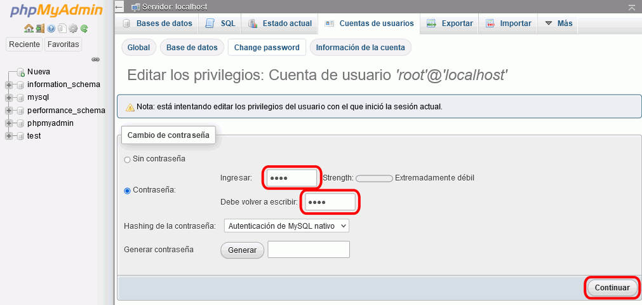Click the Servidor: localhost breadcrumb link
The width and height of the screenshot is (642, 305).
tap(175, 7)
